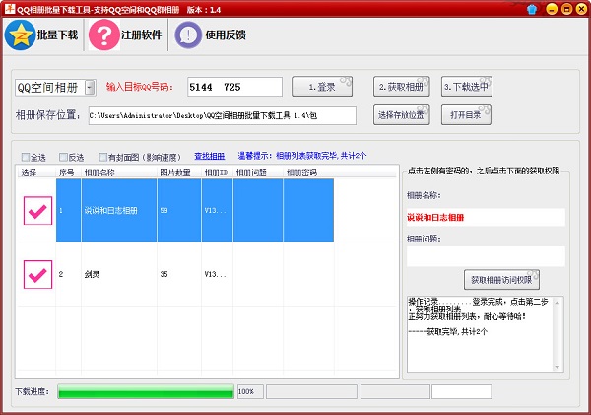Close the QQ album downloader window
The height and width of the screenshot is (415, 591).
(x=581, y=9)
